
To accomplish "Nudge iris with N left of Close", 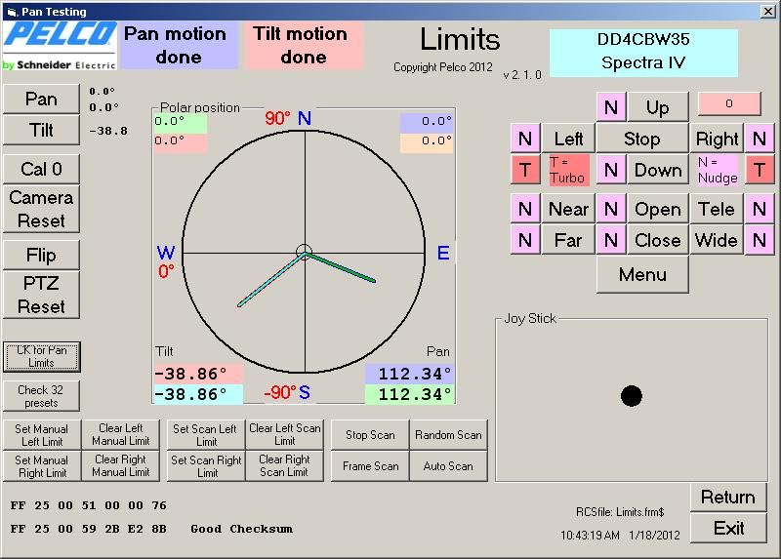I will click(x=611, y=240).
